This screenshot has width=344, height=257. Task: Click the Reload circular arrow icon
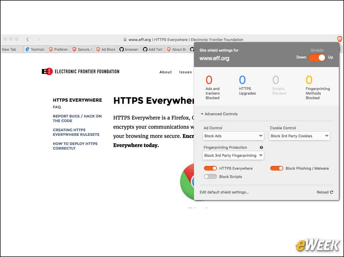click(x=331, y=192)
